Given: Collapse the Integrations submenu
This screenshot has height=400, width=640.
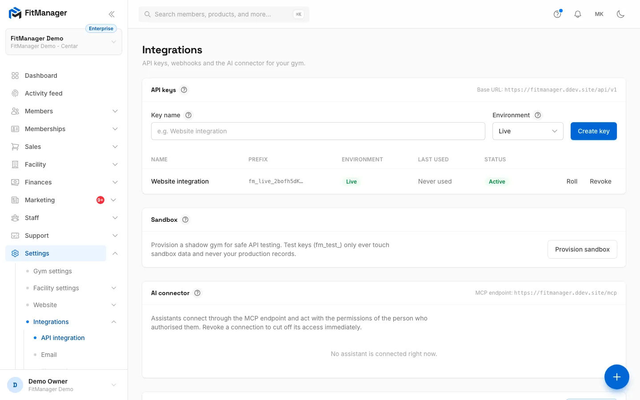Looking at the screenshot, I should 114,322.
